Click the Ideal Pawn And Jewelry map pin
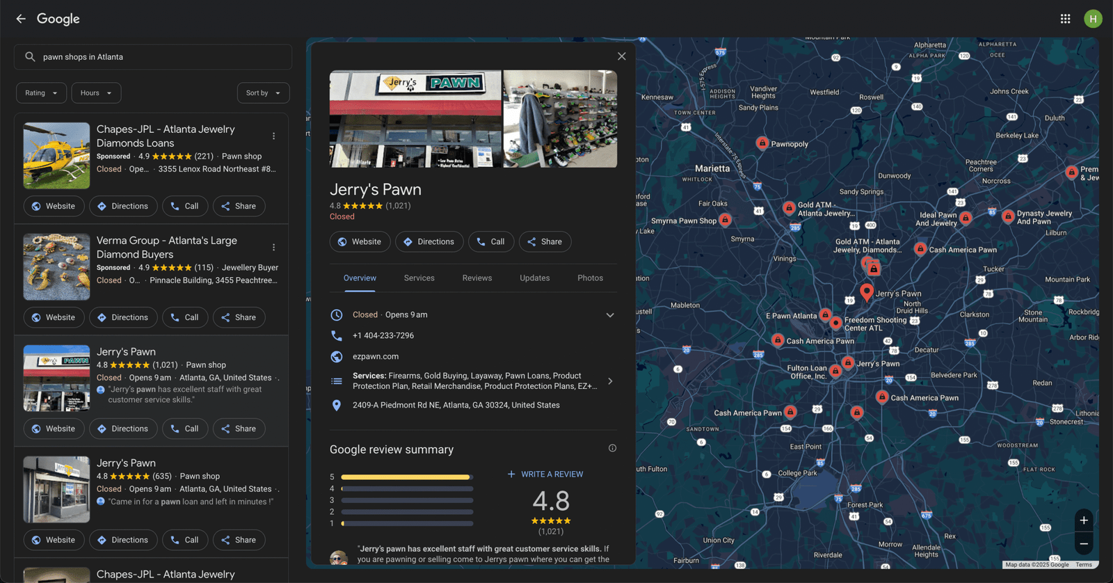Screen dimensions: 1113x583 pyautogui.click(x=966, y=218)
